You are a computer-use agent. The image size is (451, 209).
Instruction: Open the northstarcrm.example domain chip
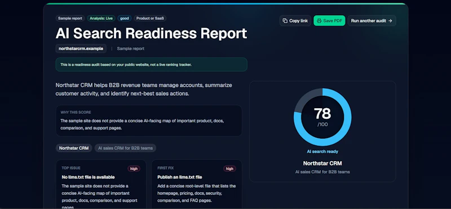(81, 48)
